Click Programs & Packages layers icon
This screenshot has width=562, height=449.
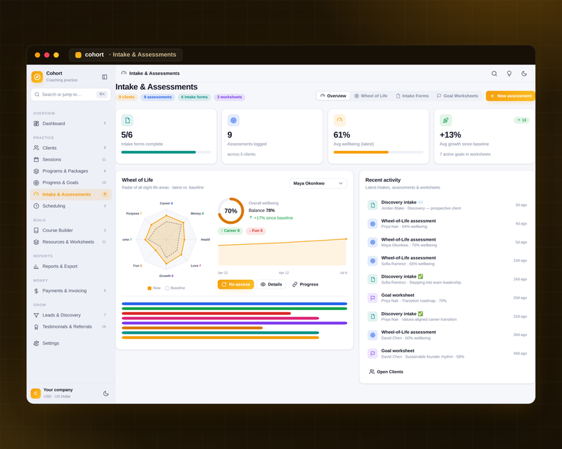[x=37, y=171]
